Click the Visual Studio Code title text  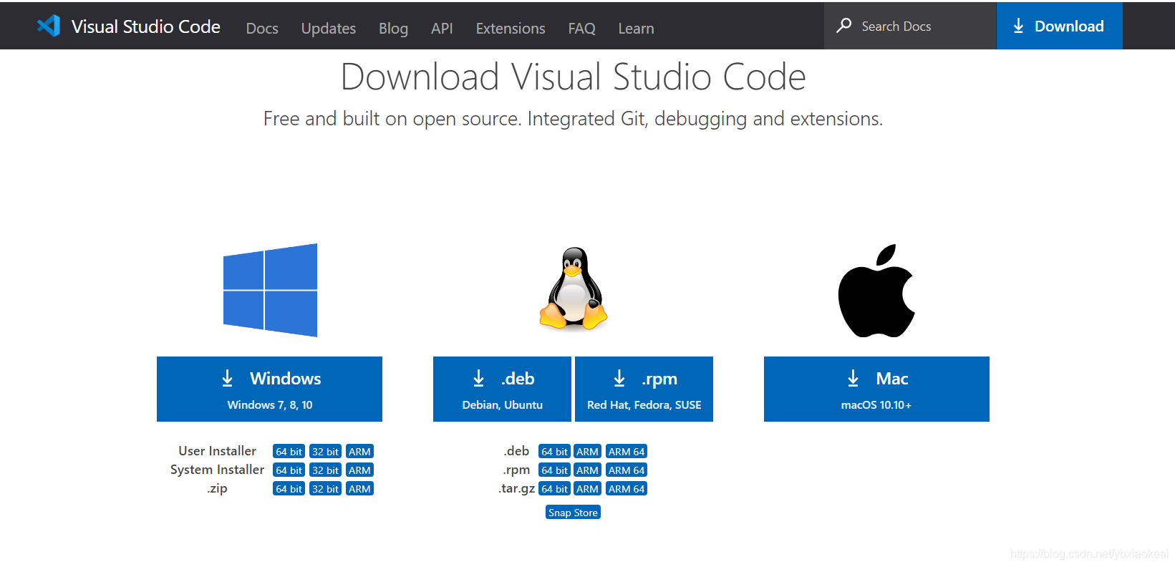point(146,26)
